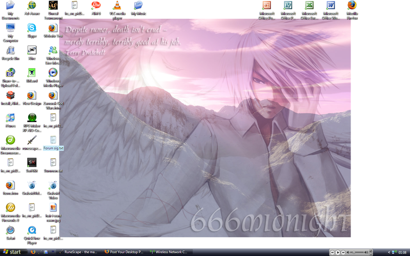Click the Show Desktop quick launch icon
The image size is (410, 256).
[46, 252]
